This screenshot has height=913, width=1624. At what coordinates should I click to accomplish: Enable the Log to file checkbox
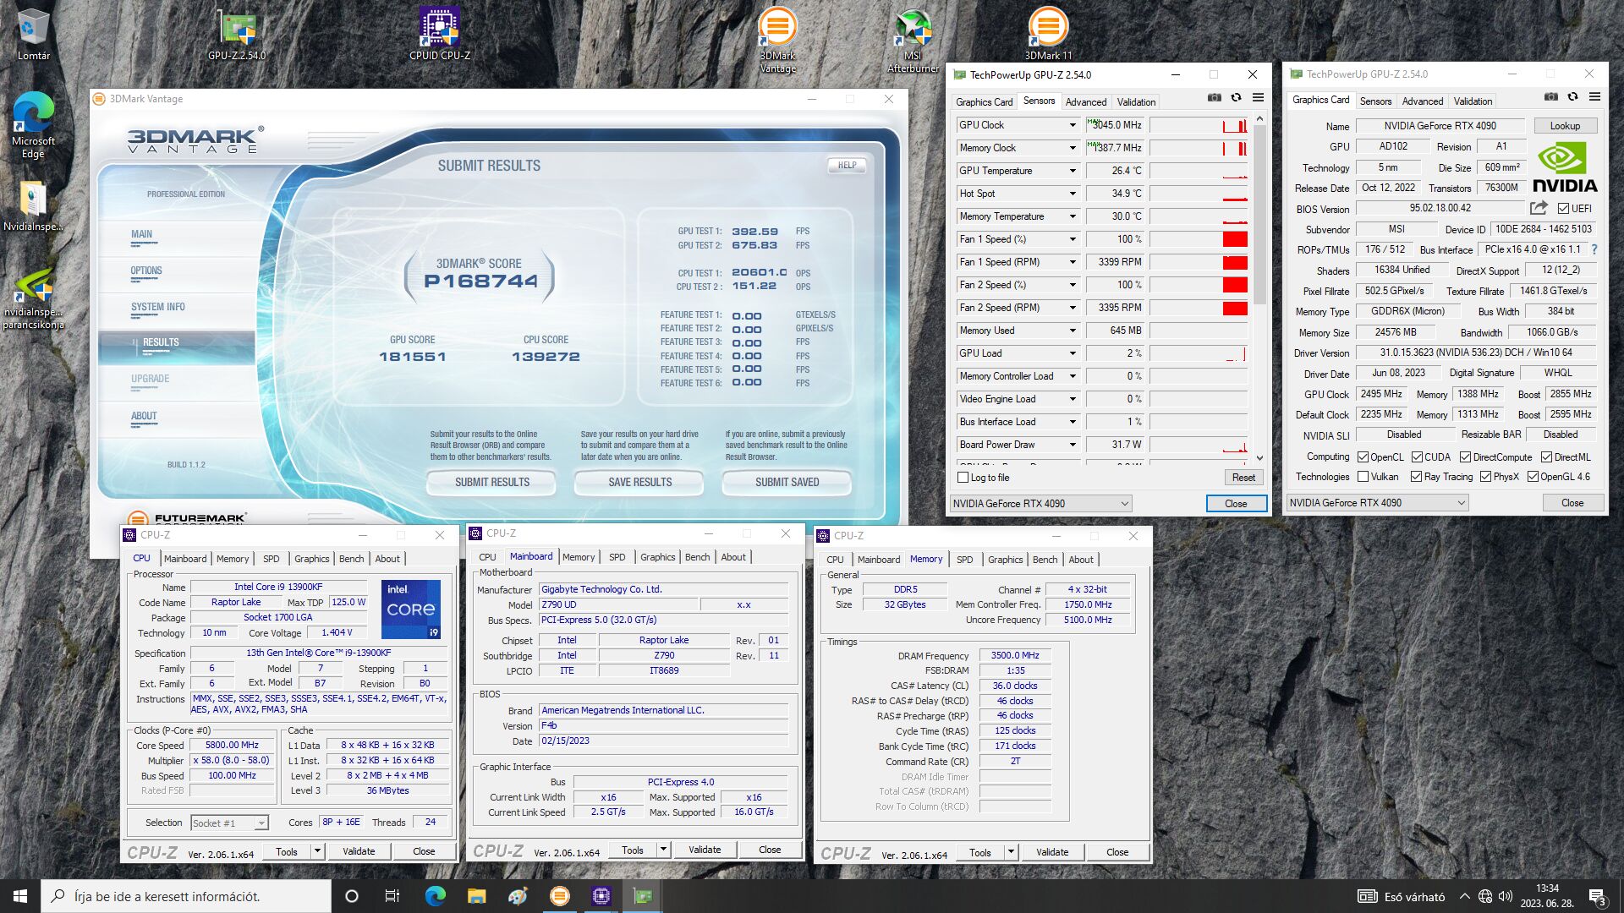(963, 478)
